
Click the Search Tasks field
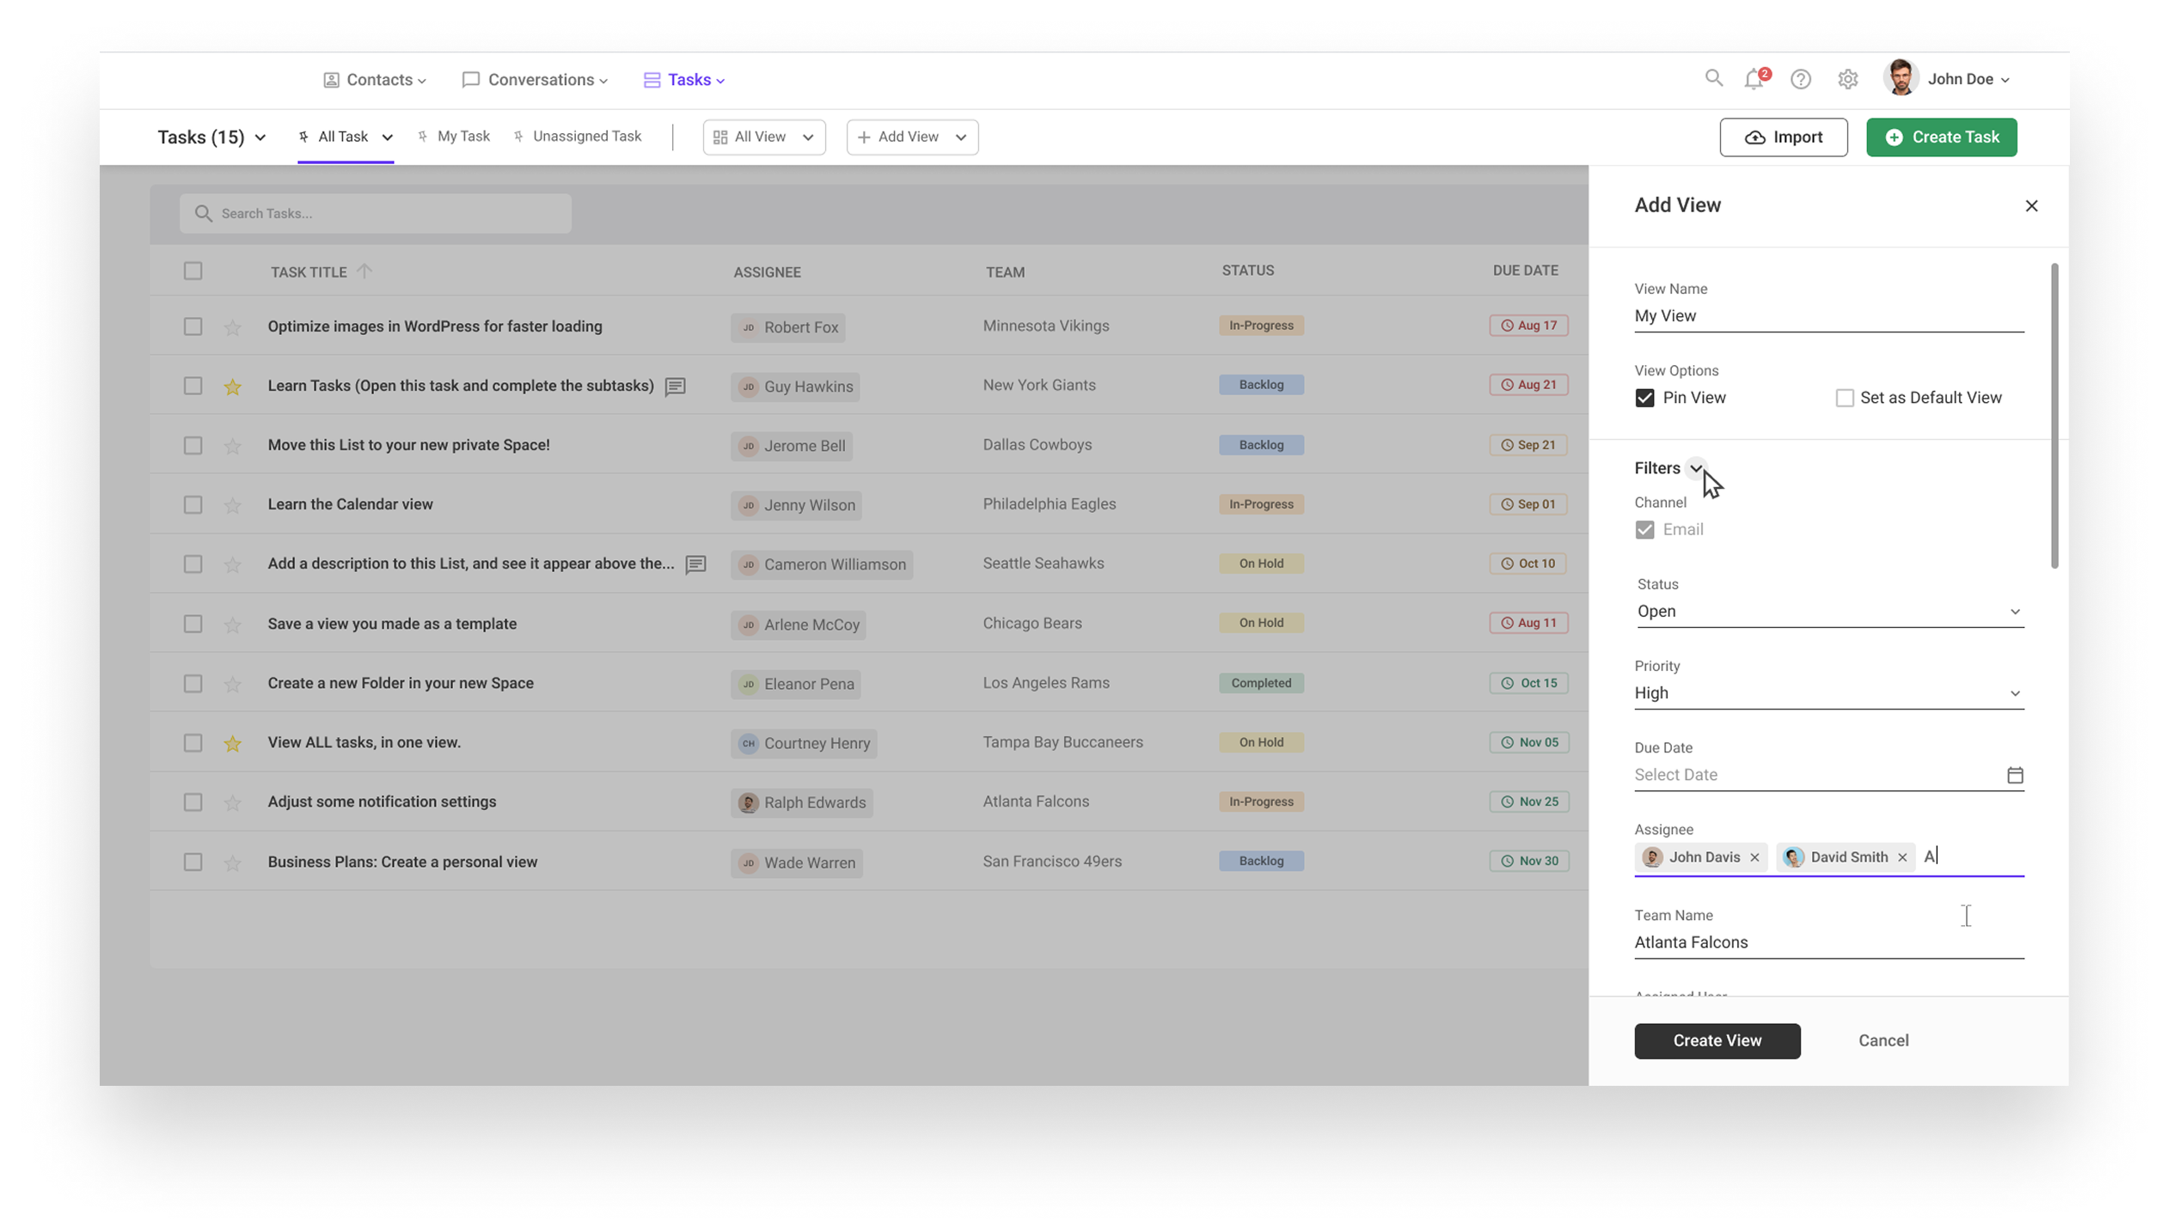coord(375,213)
